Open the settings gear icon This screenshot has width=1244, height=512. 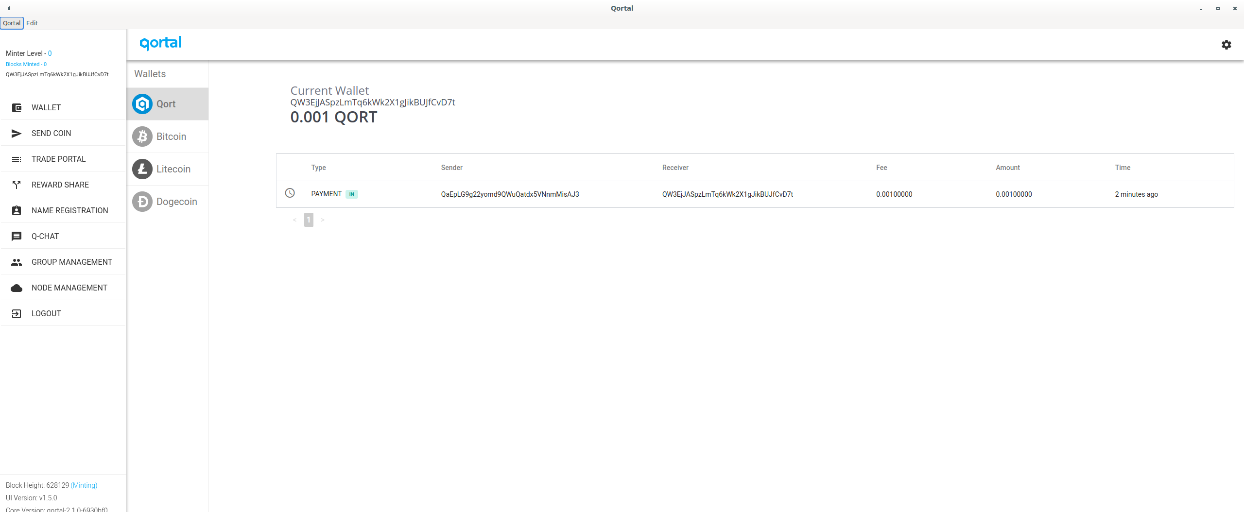(1227, 45)
